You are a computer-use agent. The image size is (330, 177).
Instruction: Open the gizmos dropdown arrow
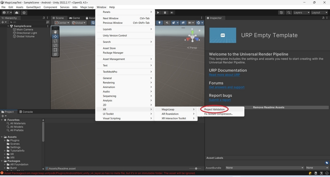coord(202,23)
